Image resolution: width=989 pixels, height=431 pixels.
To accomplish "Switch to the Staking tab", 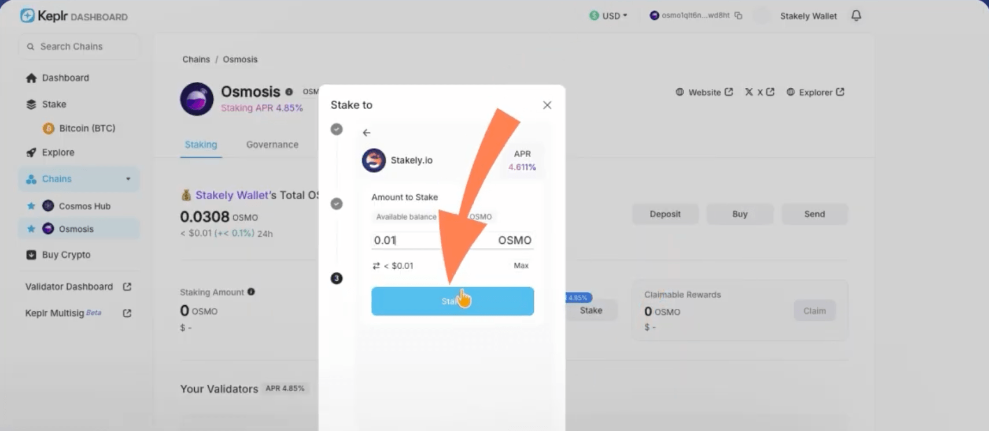I will tap(201, 145).
